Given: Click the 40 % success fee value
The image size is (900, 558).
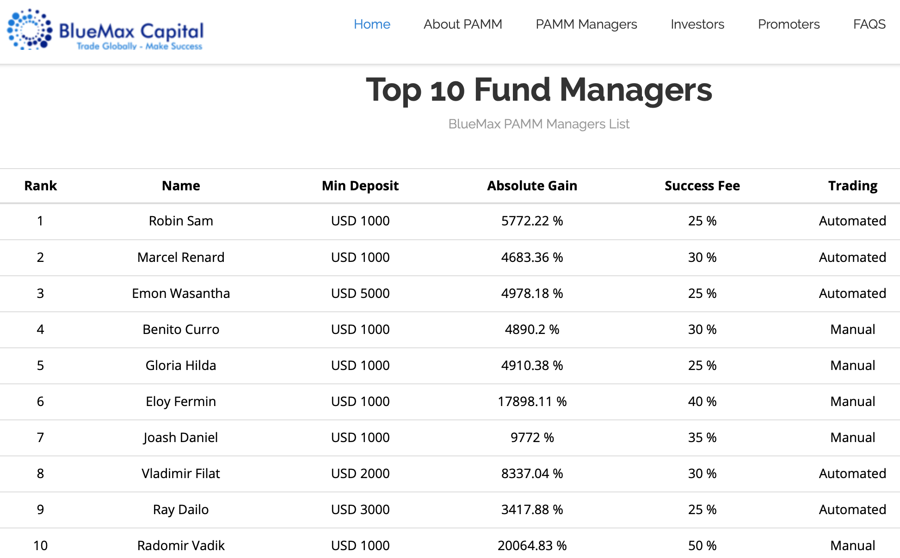Looking at the screenshot, I should pos(702,401).
